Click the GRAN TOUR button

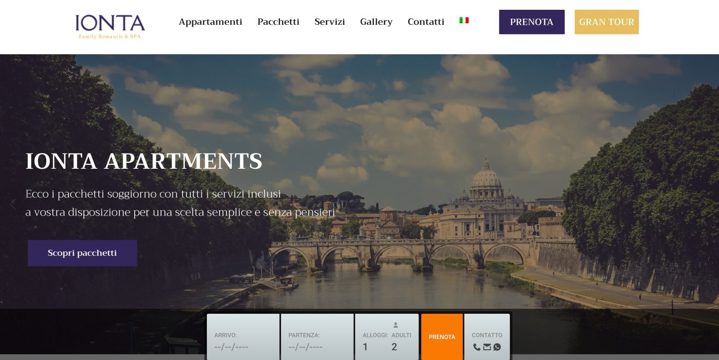606,22
